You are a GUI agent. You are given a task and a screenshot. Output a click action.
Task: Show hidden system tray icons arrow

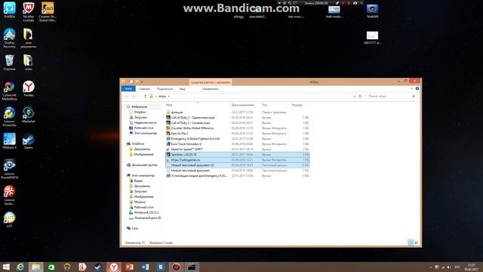pos(431,267)
